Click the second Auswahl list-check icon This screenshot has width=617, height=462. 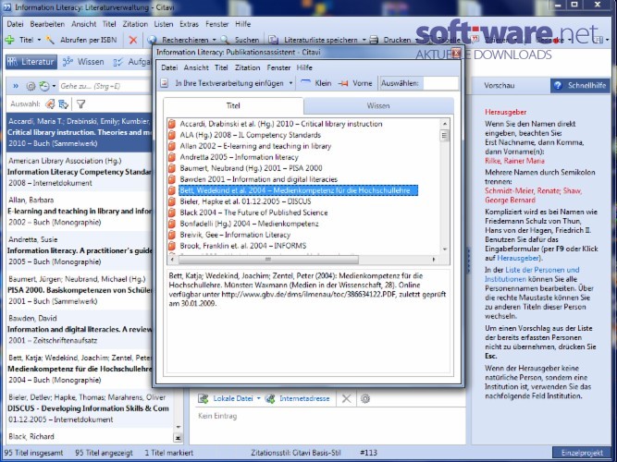pyautogui.click(x=63, y=103)
